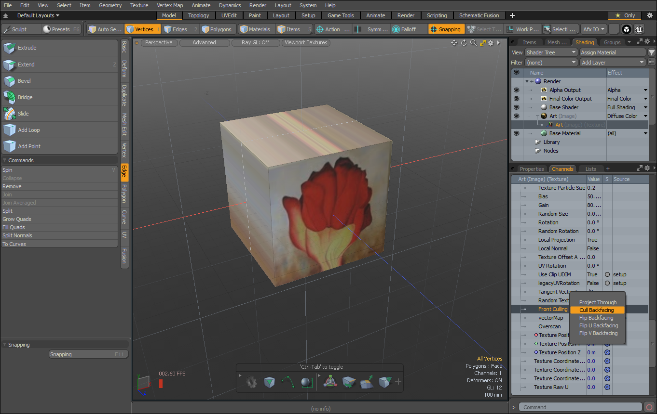
Task: Click the Bridge tool icon
Action: 10,97
